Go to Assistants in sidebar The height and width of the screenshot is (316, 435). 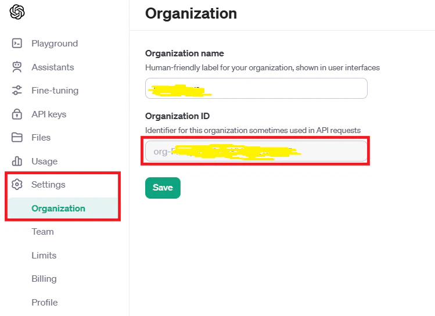click(53, 67)
